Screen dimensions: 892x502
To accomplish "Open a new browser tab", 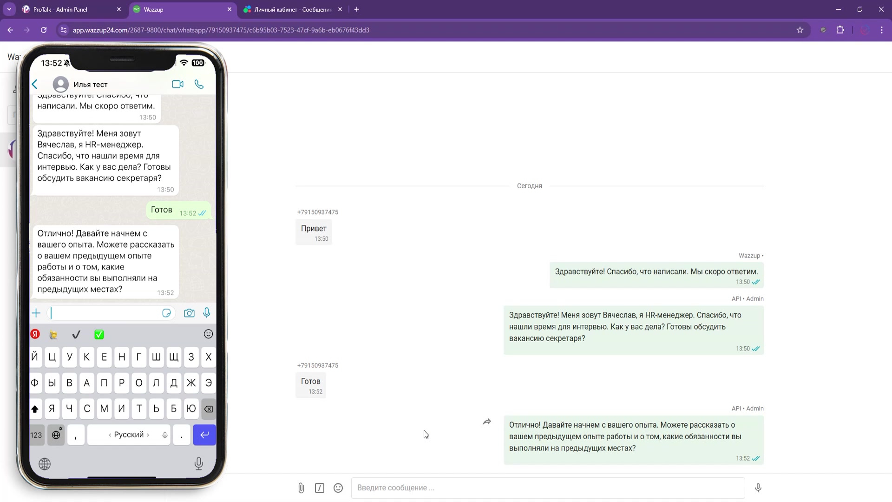I will [x=357, y=9].
